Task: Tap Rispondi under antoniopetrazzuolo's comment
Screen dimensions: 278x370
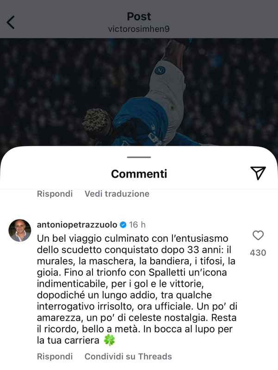Action: [55, 356]
